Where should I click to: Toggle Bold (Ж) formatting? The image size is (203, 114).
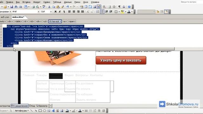coord(56,12)
